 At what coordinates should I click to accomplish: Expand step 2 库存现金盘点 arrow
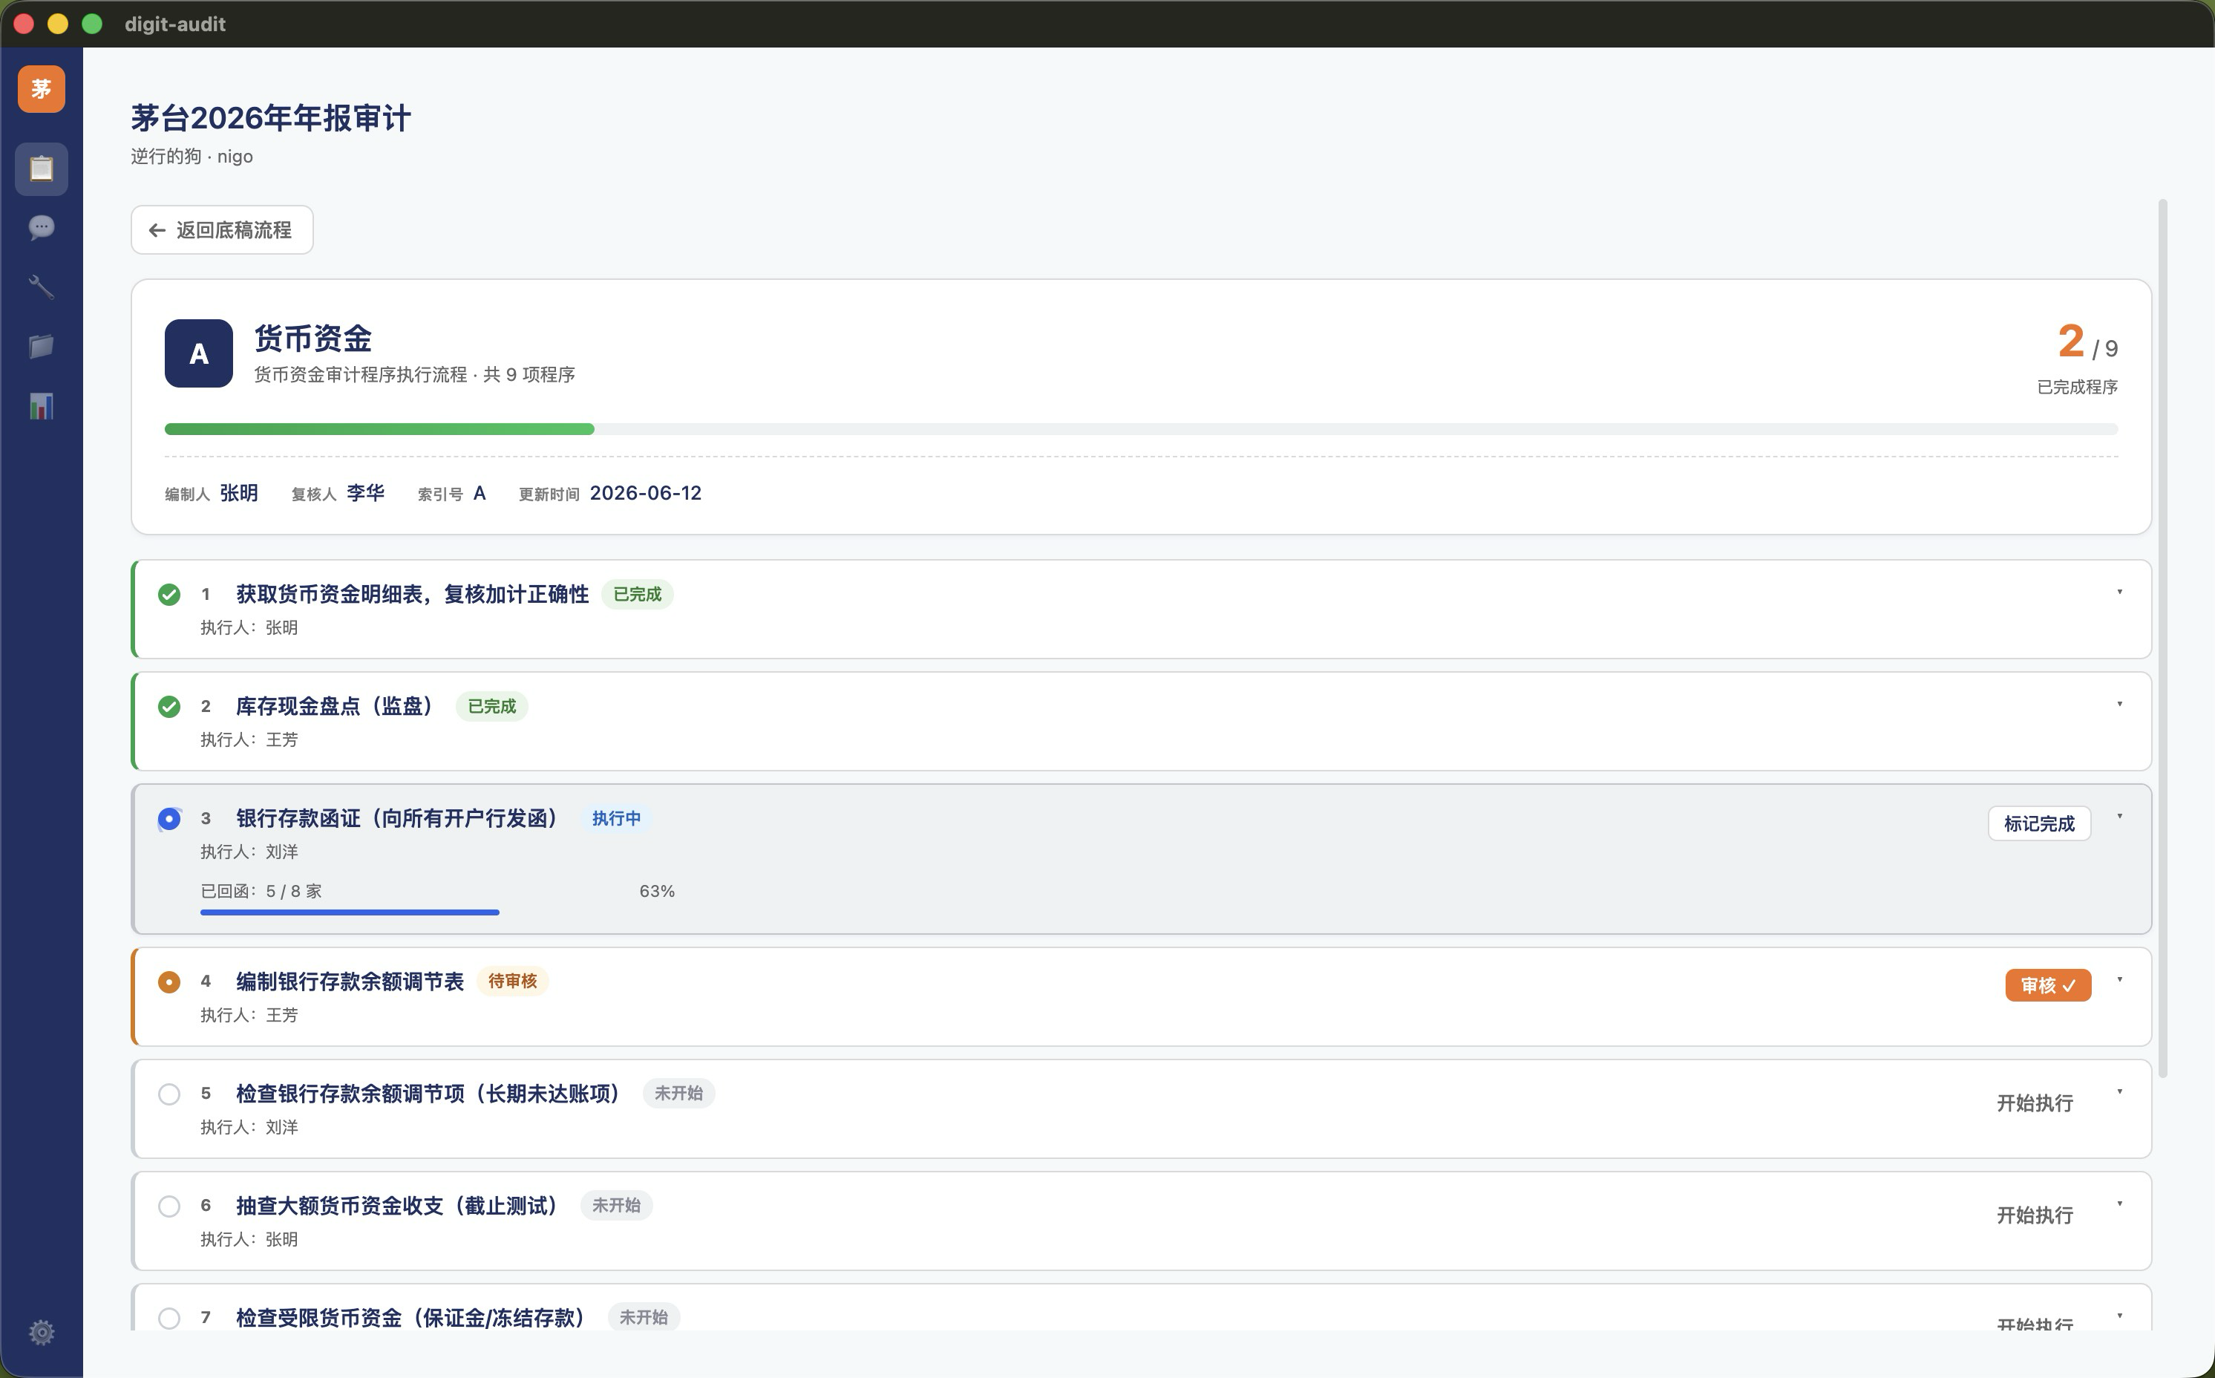(x=2119, y=705)
